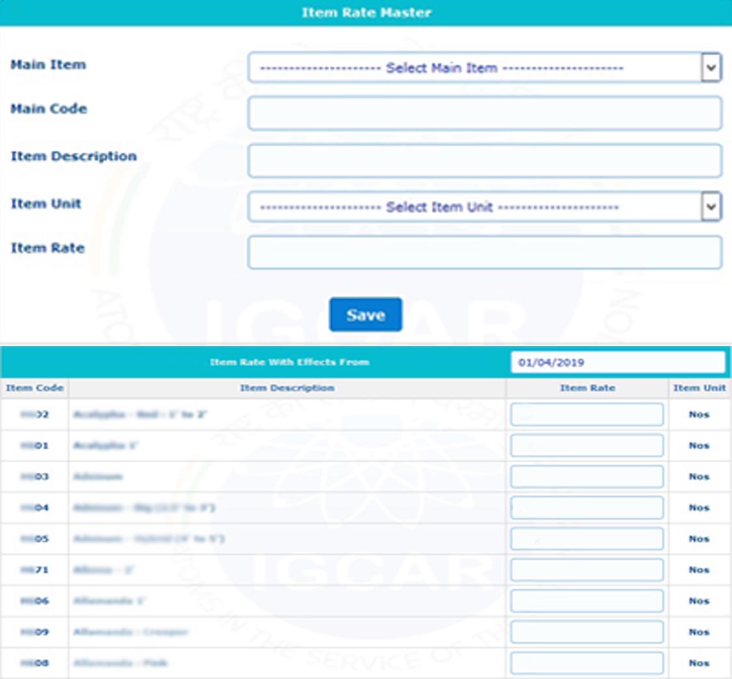Select rate box for item code ending 05
The image size is (732, 679).
[x=586, y=539]
